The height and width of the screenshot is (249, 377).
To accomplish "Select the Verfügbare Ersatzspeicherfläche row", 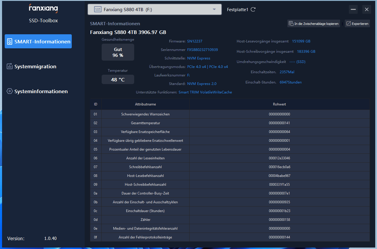I will click(230, 132).
